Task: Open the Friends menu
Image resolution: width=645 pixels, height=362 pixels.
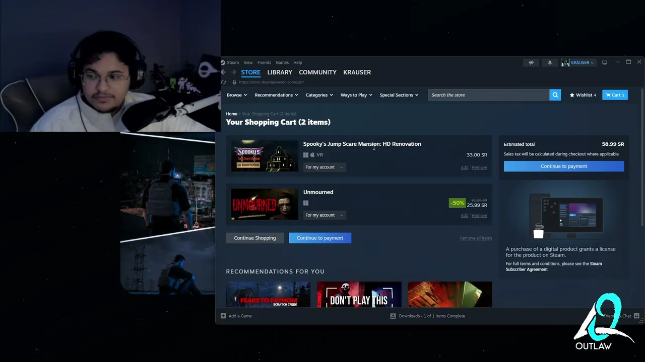Action: [264, 62]
